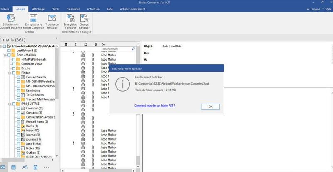Click folder tree horizontal scrollbar right arrow
Viewport: 333px width, 172px height.
click(x=52, y=160)
